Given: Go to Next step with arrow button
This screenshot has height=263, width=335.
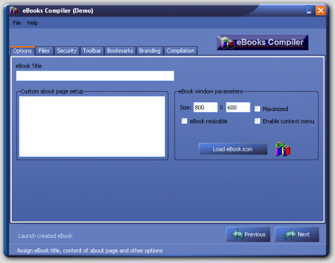Looking at the screenshot, I should click(297, 234).
